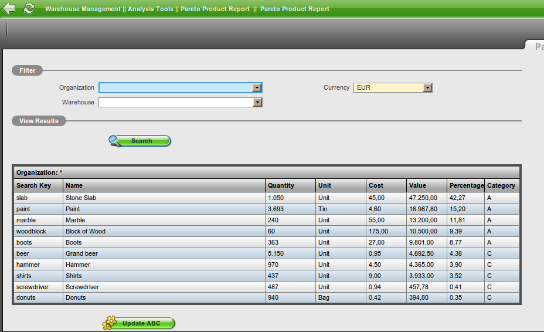The image size is (544, 332).
Task: Toggle the View Results section header
Action: point(39,121)
